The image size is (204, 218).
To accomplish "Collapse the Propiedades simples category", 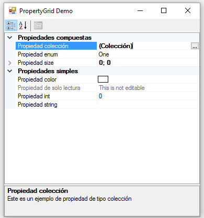I will click(10, 71).
